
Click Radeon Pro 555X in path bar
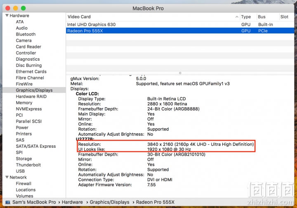pos(155,202)
